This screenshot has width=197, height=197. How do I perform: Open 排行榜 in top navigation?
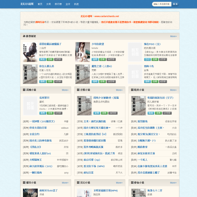pos(58,4)
